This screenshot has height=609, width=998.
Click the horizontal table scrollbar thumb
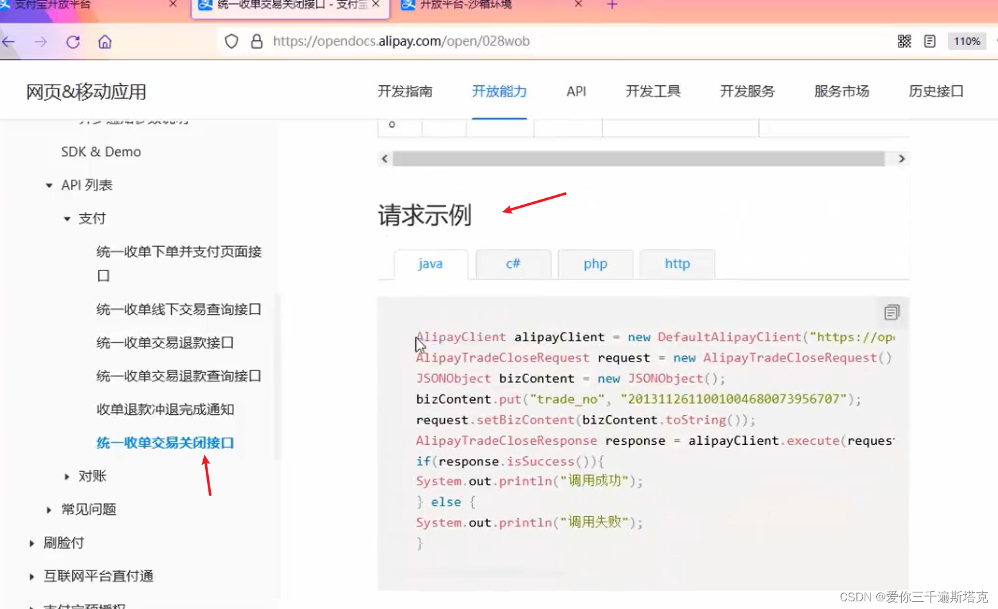(x=638, y=158)
